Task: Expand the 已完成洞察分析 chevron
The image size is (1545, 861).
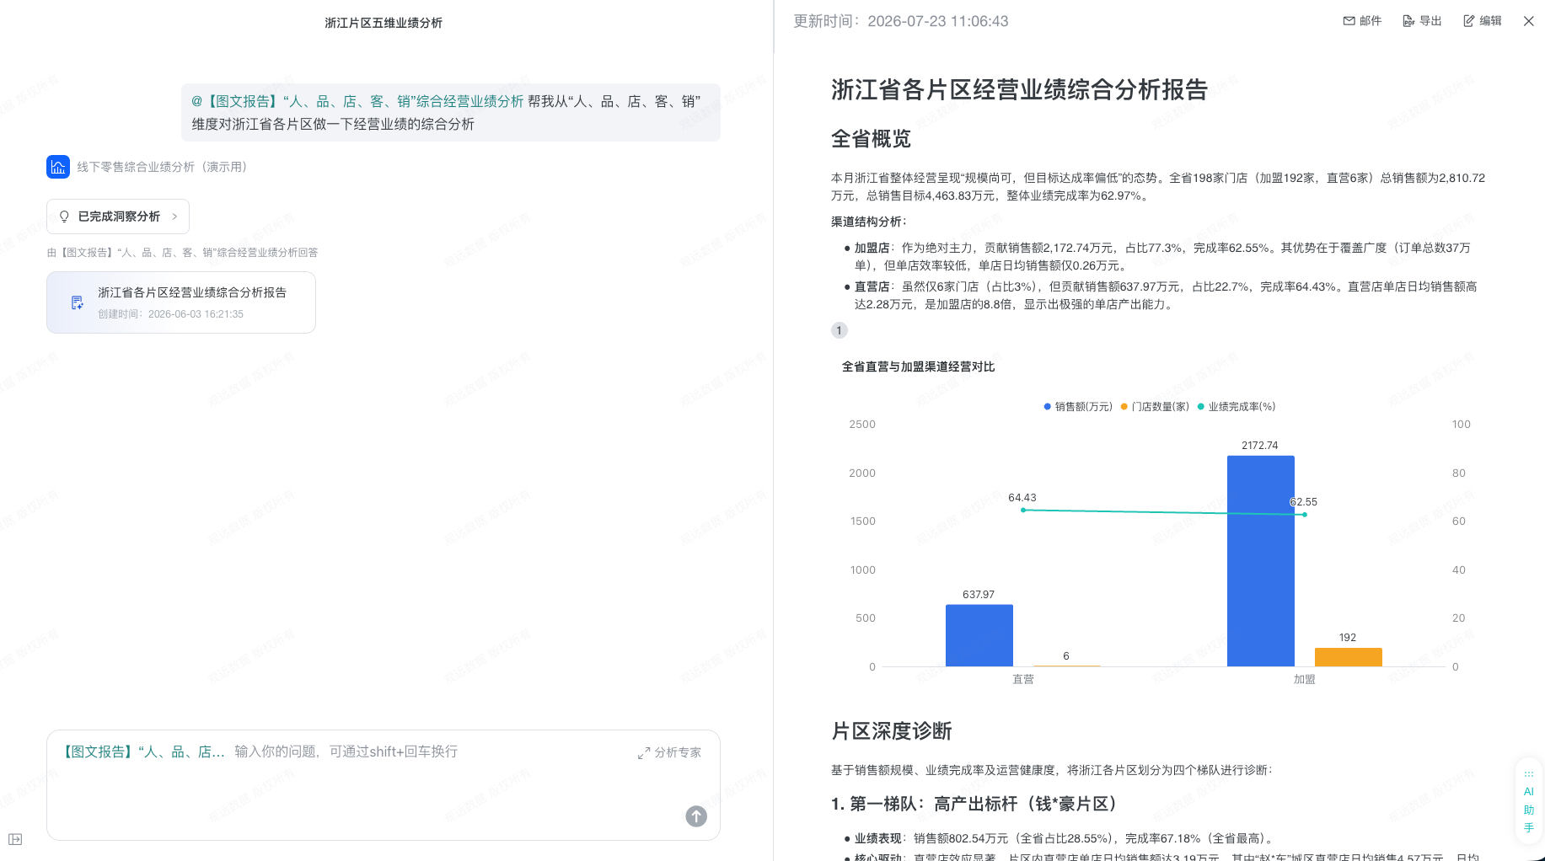Action: (x=174, y=217)
